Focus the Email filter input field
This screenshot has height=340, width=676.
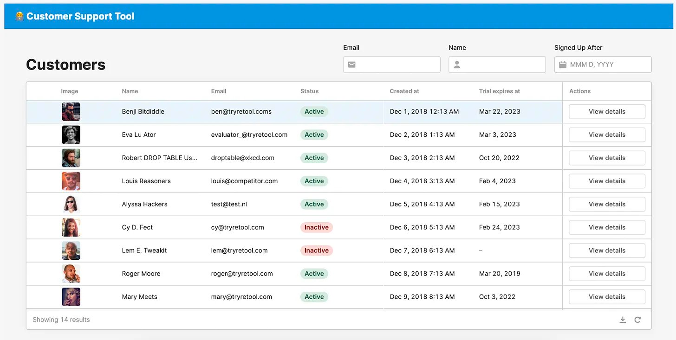click(392, 64)
